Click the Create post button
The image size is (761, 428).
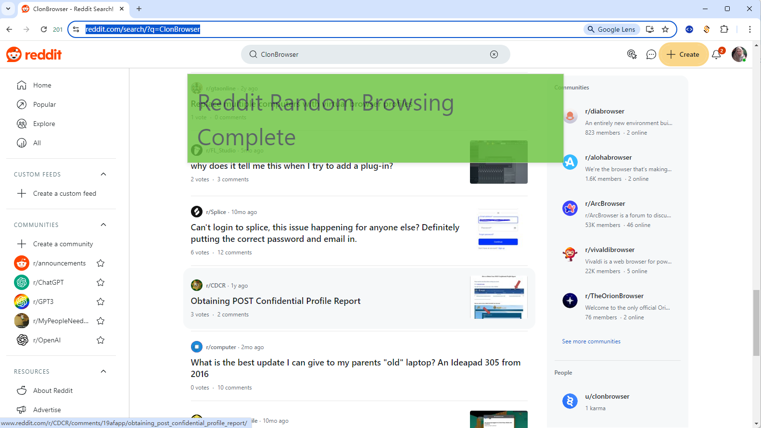(x=683, y=54)
